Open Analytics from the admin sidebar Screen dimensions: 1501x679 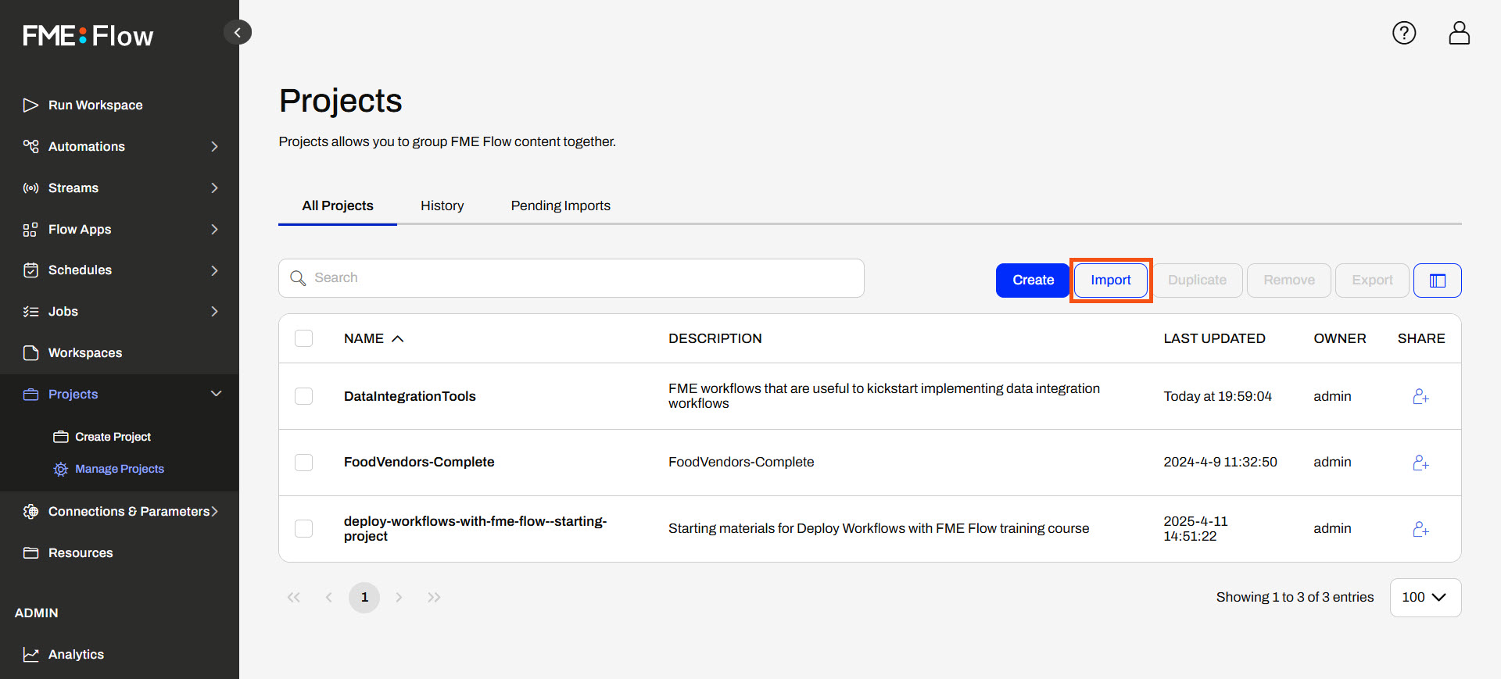[76, 654]
